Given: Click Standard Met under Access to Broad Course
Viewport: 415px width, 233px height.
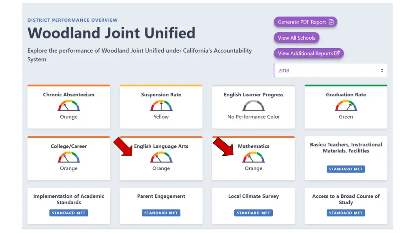Looking at the screenshot, I should click(346, 213).
